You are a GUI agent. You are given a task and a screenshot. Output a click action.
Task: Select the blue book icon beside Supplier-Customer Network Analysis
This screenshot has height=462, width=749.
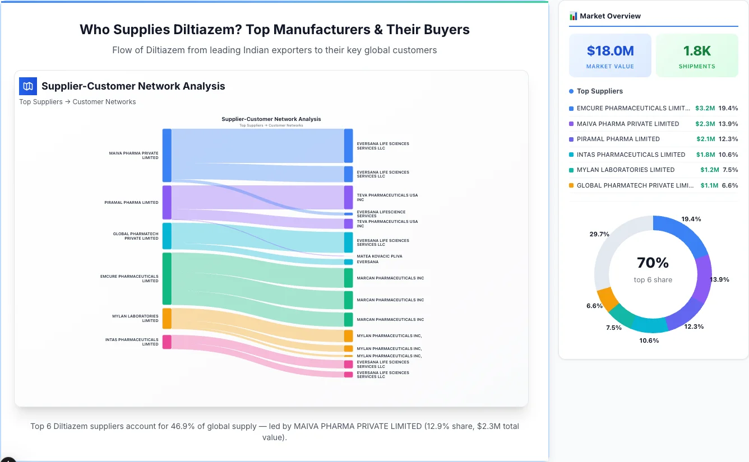pos(27,86)
